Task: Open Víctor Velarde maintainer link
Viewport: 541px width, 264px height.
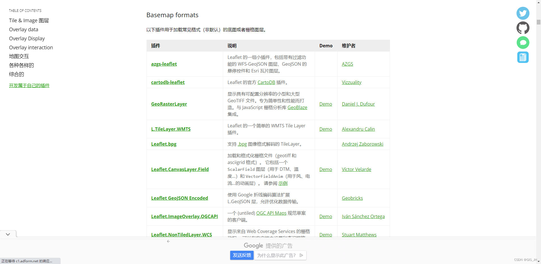Action: [356, 169]
